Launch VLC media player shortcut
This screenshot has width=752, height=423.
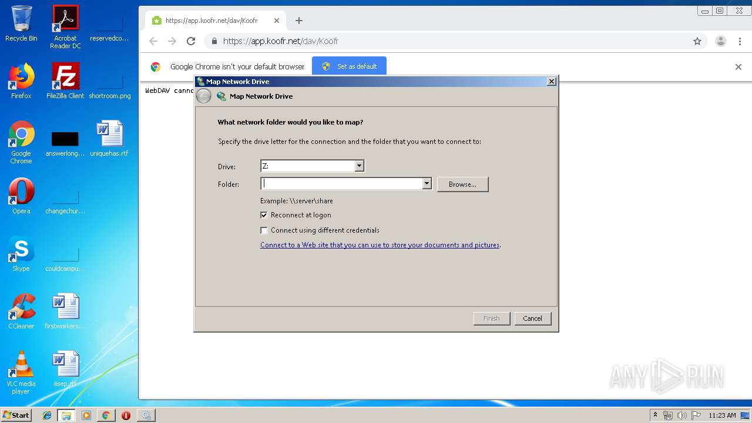[21, 372]
